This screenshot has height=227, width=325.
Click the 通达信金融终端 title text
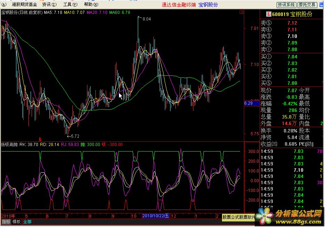point(179,5)
